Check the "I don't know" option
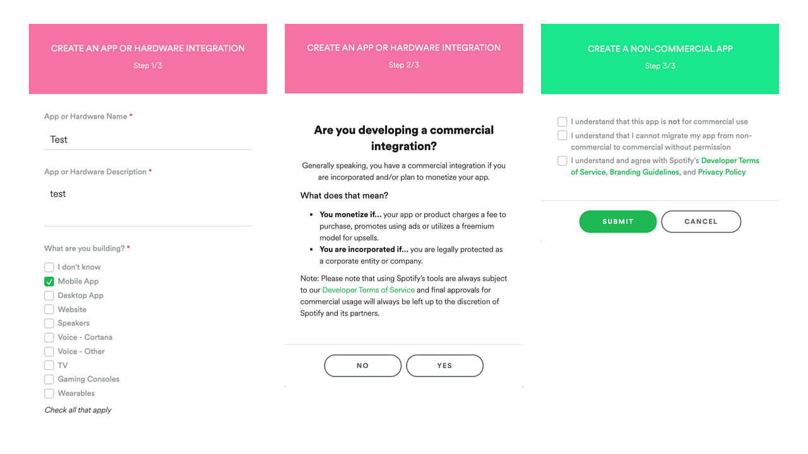The width and height of the screenshot is (808, 454). click(49, 267)
